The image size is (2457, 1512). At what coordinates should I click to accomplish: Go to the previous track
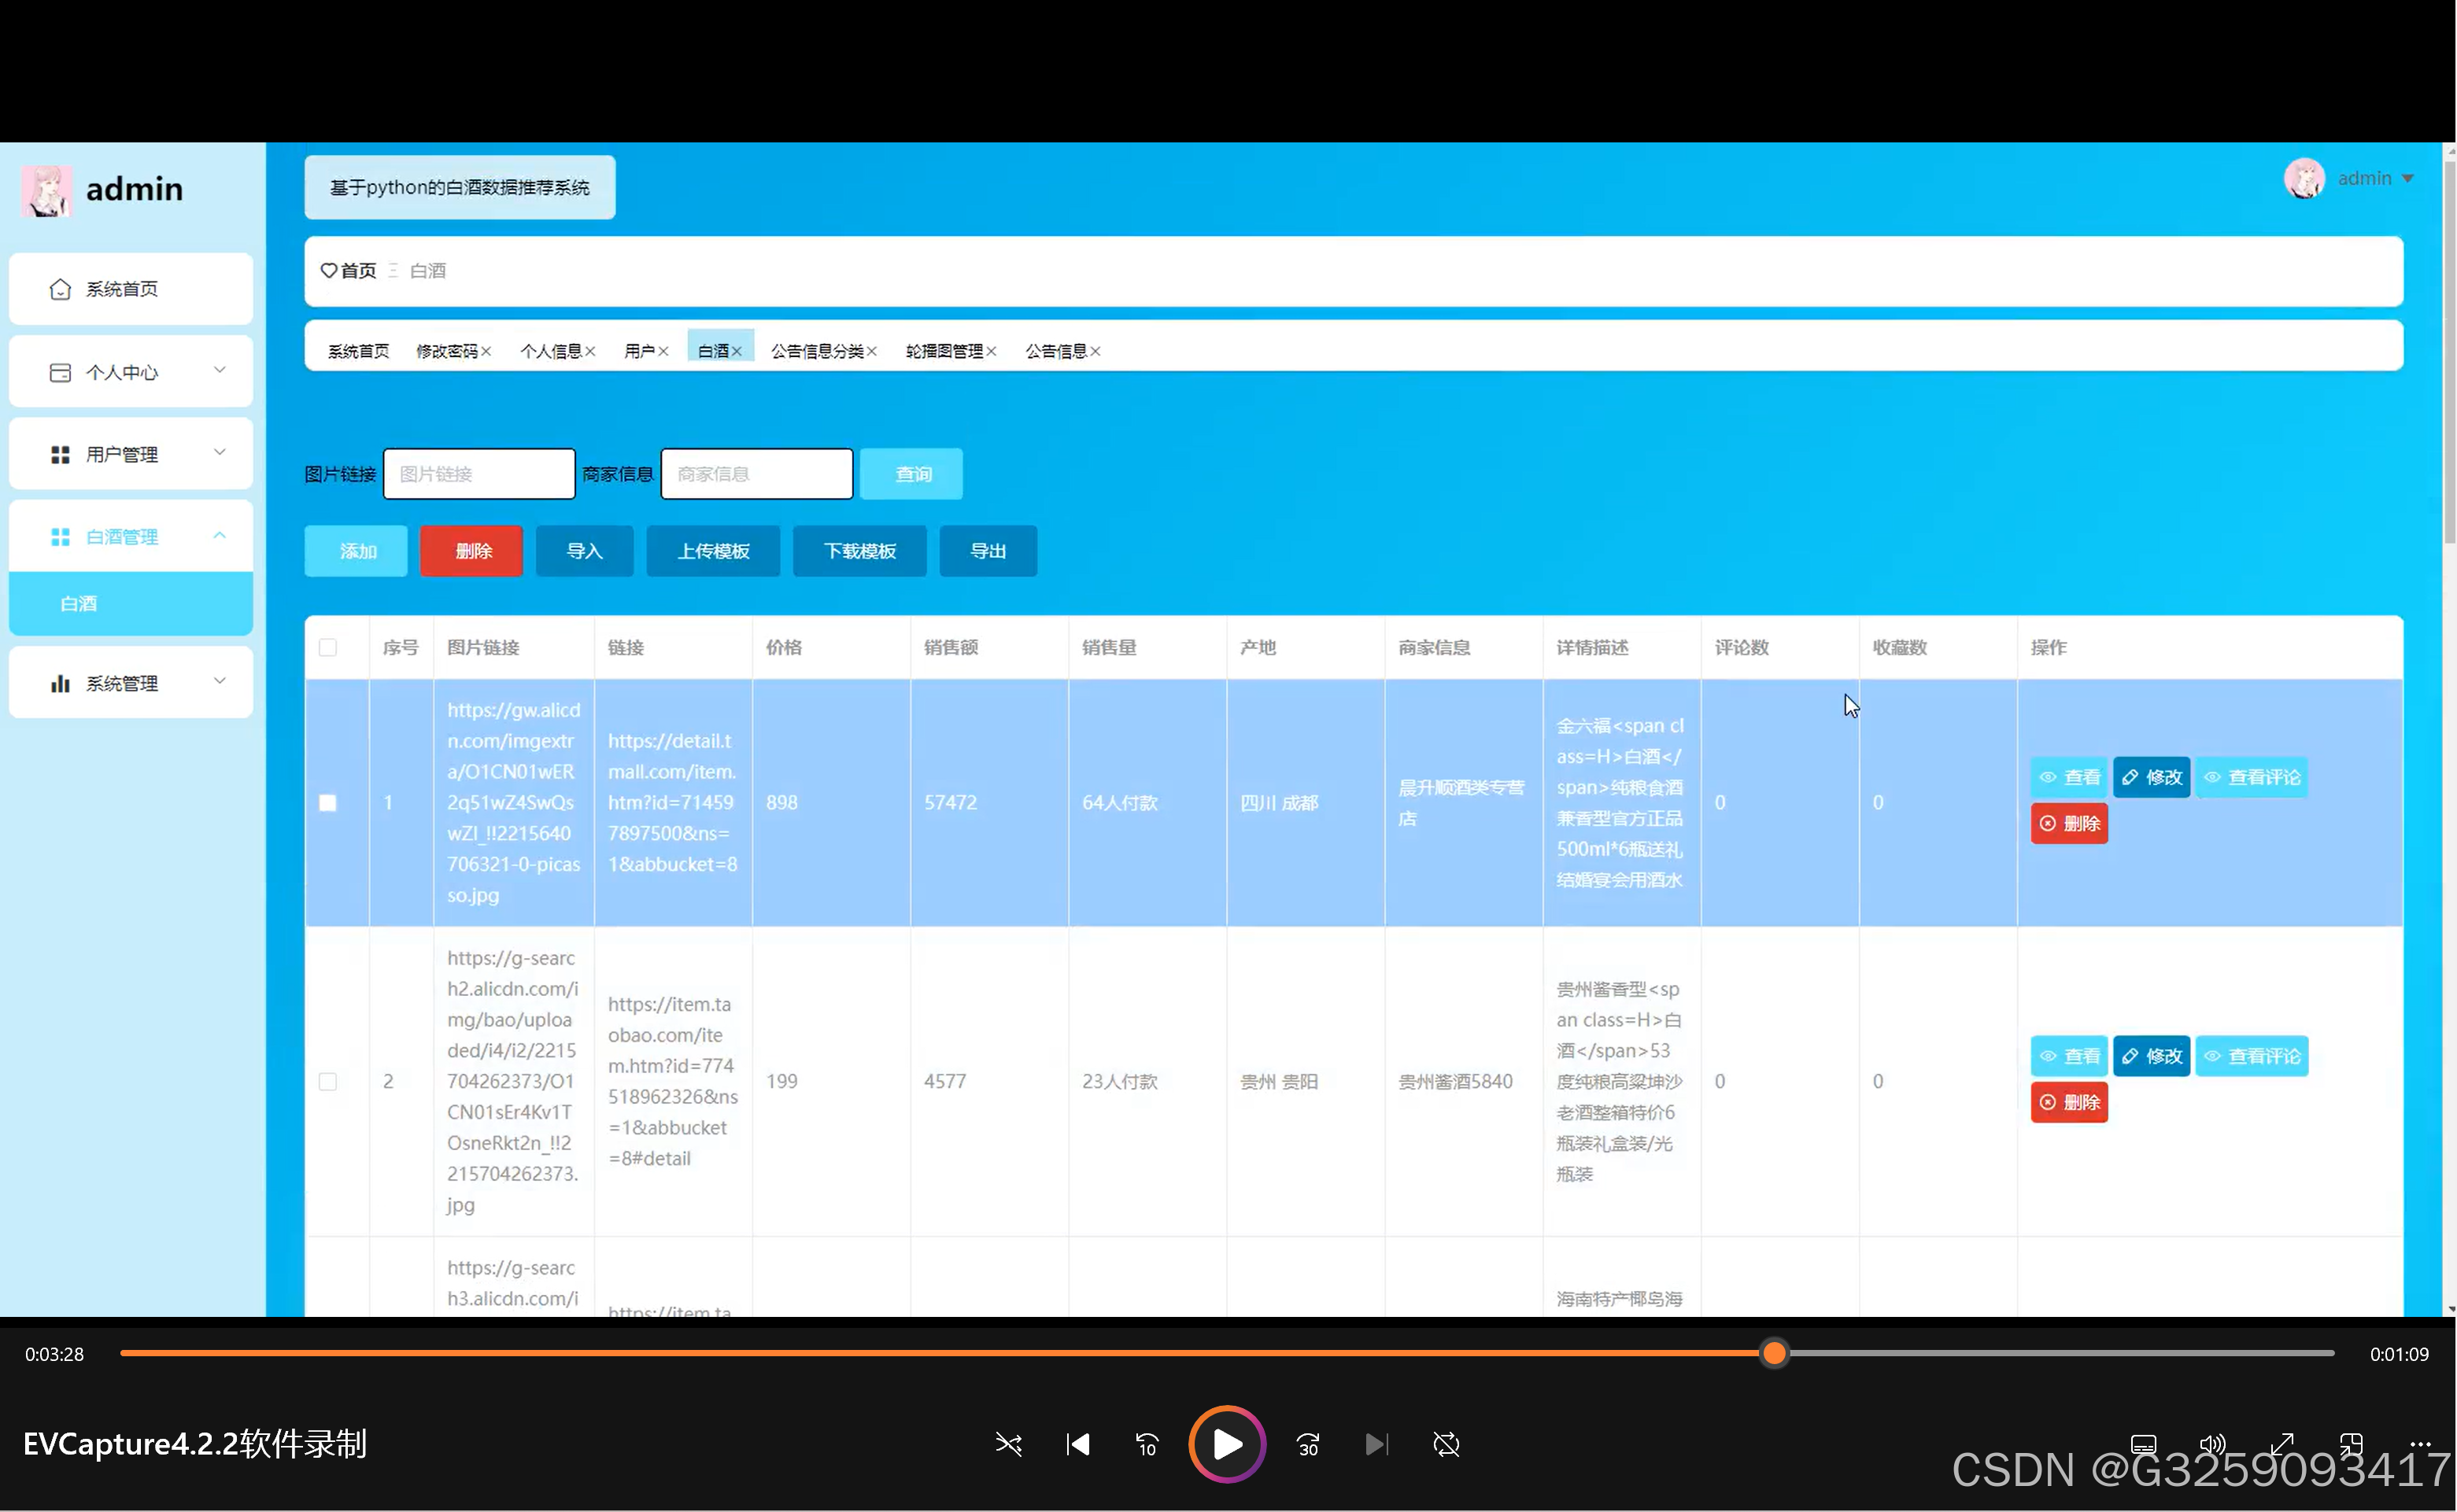[1077, 1444]
